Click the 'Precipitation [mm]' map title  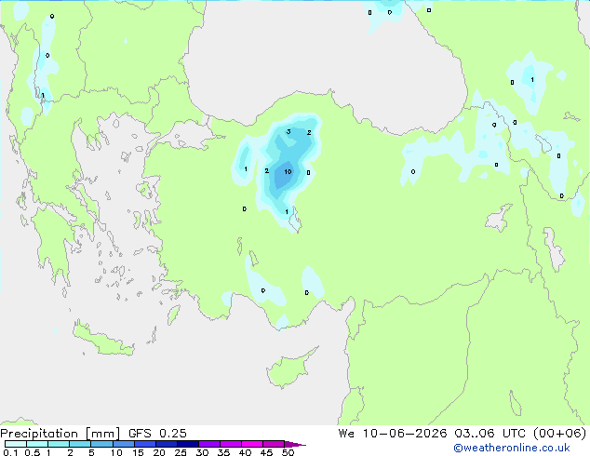(x=60, y=434)
